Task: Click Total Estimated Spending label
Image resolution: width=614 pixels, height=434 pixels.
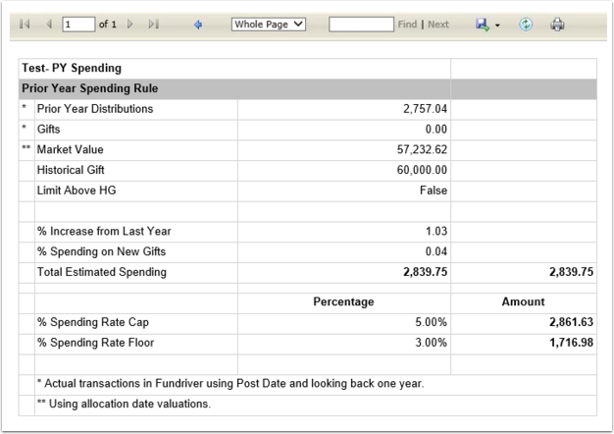Action: 102,272
